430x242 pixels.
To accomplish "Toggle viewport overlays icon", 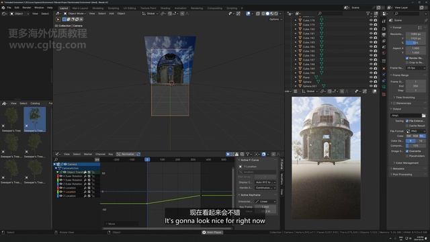I will coord(248,13).
